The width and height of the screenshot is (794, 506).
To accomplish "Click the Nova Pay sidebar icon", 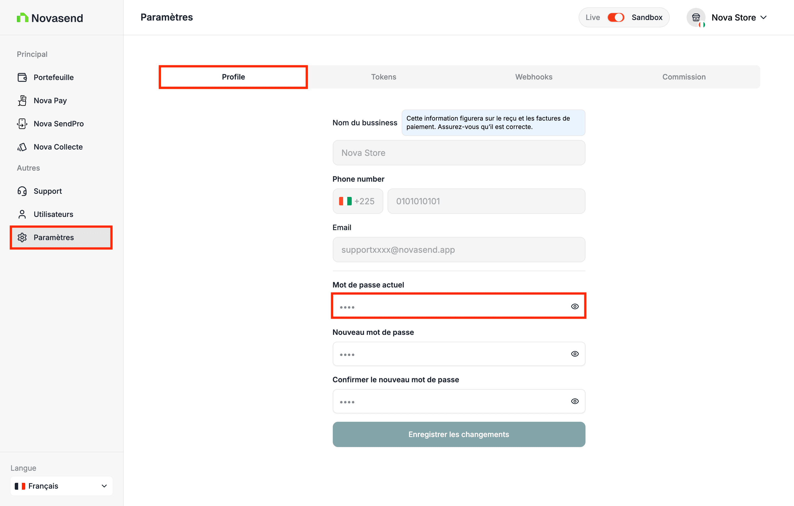I will pyautogui.click(x=22, y=101).
